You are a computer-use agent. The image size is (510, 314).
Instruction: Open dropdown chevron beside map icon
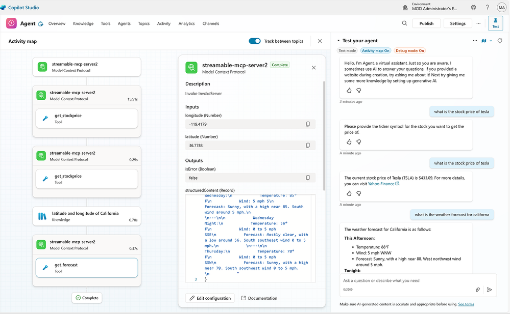point(491,41)
